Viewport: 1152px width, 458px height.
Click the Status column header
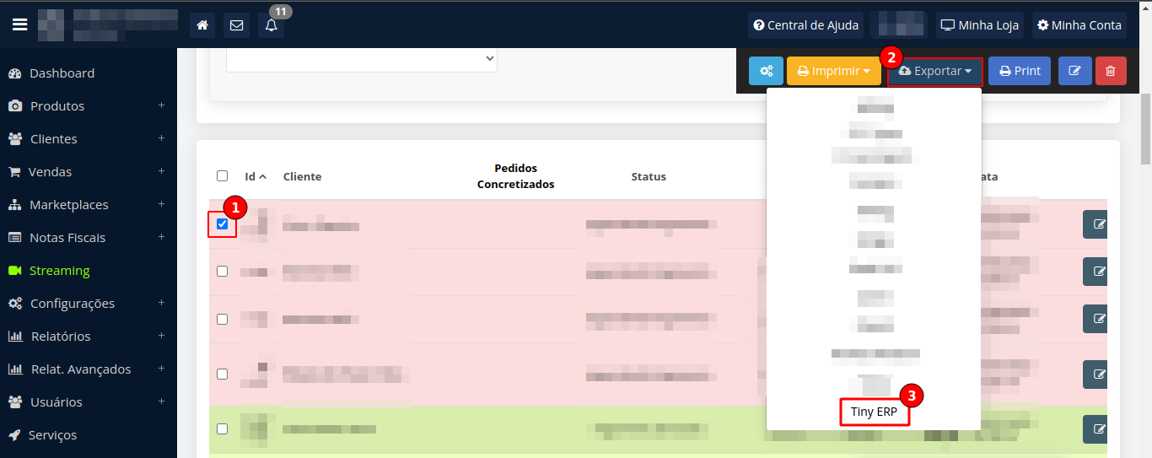[x=649, y=177]
